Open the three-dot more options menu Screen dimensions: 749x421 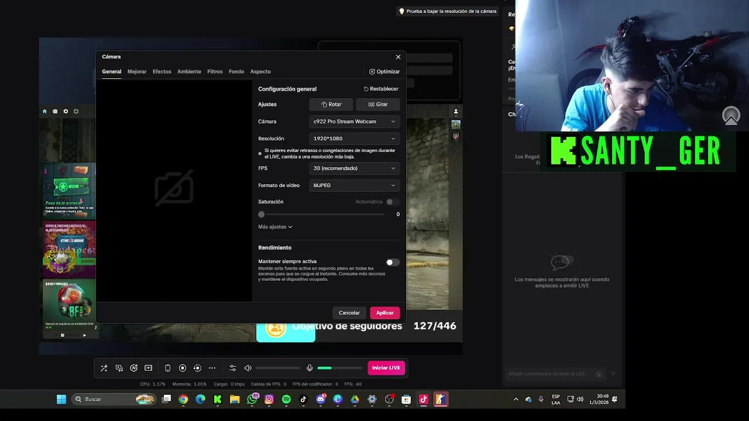pos(212,368)
